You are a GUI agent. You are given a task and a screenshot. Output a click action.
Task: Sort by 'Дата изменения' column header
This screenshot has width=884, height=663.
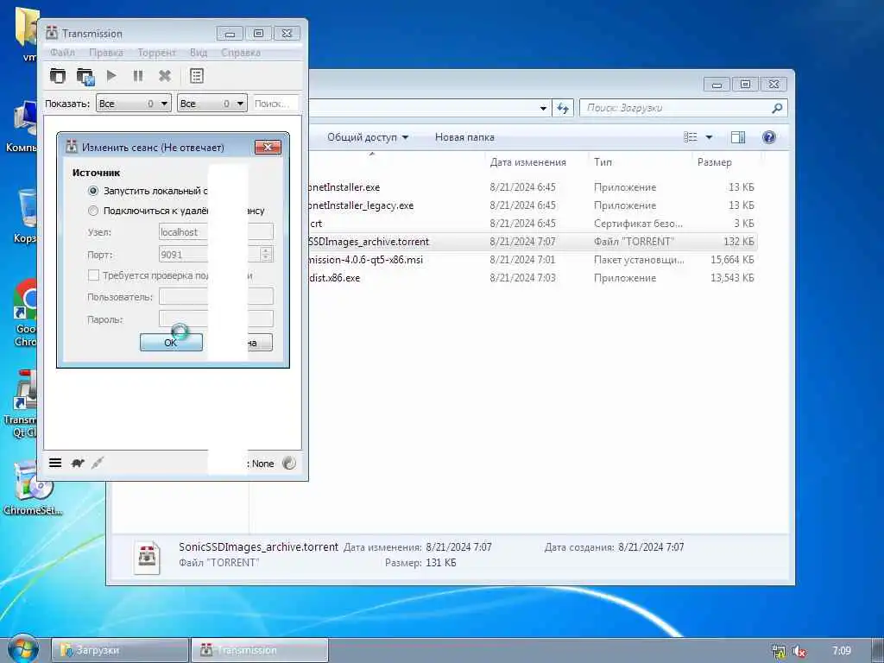pyautogui.click(x=527, y=162)
